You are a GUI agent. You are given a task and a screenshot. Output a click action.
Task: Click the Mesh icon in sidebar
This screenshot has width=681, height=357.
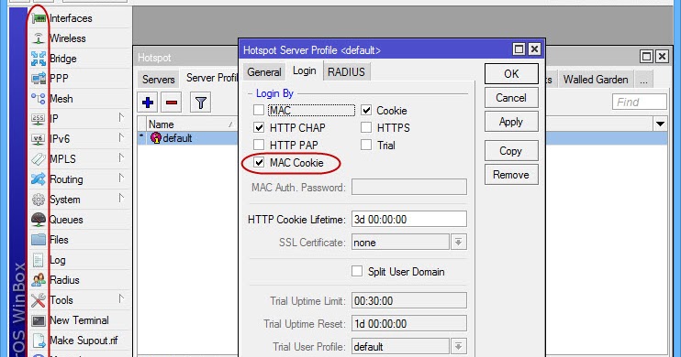(x=39, y=99)
